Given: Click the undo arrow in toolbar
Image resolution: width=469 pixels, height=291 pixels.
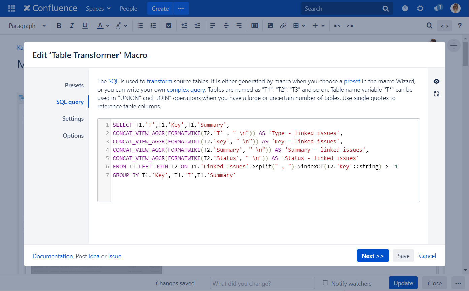Looking at the screenshot, I should [x=337, y=26].
